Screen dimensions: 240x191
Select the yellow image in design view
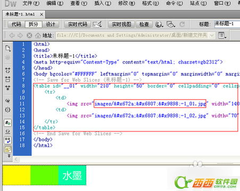16,175
